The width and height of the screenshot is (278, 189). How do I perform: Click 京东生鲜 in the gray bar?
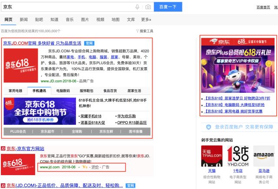(x=106, y=131)
